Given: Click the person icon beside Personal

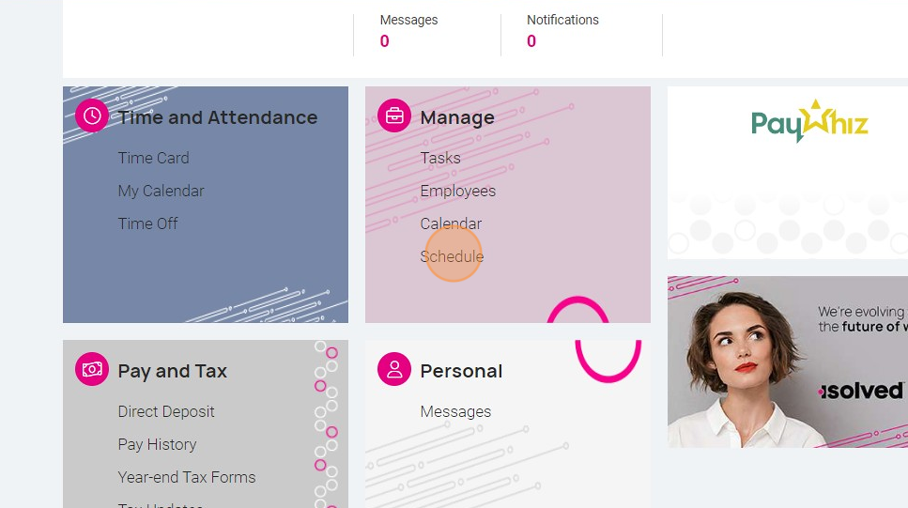Looking at the screenshot, I should [x=394, y=369].
